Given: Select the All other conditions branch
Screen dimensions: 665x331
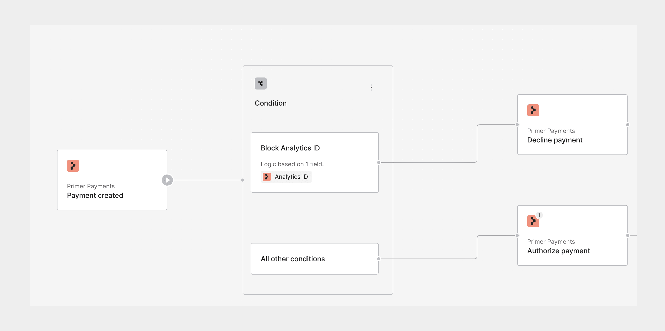Looking at the screenshot, I should point(314,259).
